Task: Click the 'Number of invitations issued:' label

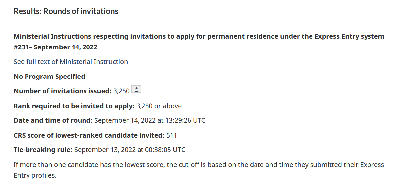Action: [62, 91]
